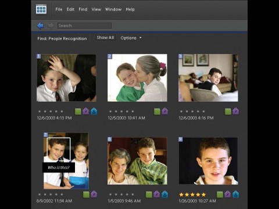
Task: Select photo 1 of boy with hand on head
Action: pos(66,78)
